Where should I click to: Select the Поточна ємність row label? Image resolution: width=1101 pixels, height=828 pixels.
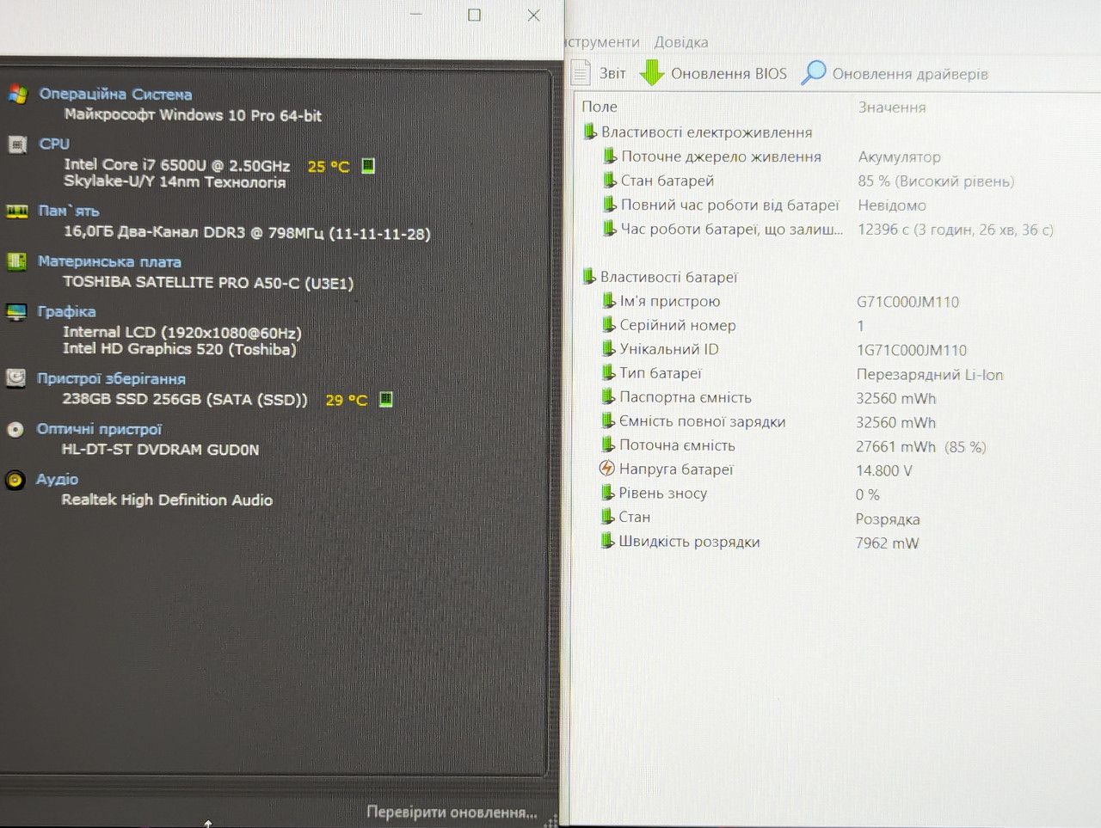[x=677, y=445]
